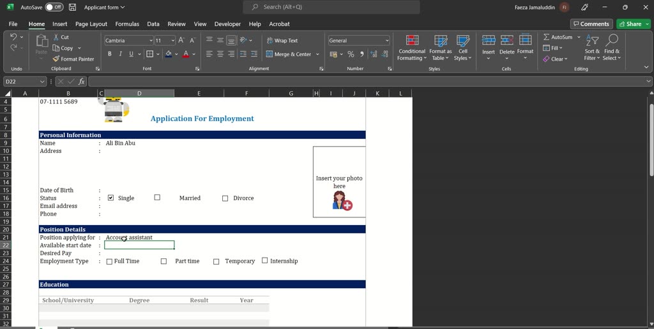Click the Font Color A
The width and height of the screenshot is (654, 329).
(186, 54)
